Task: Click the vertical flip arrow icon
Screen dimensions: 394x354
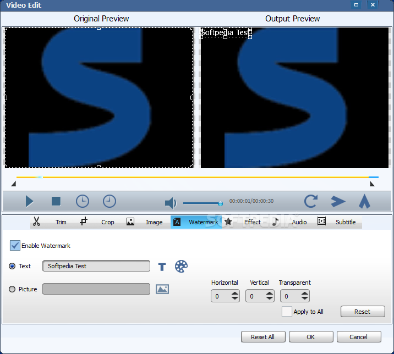Action: point(364,201)
